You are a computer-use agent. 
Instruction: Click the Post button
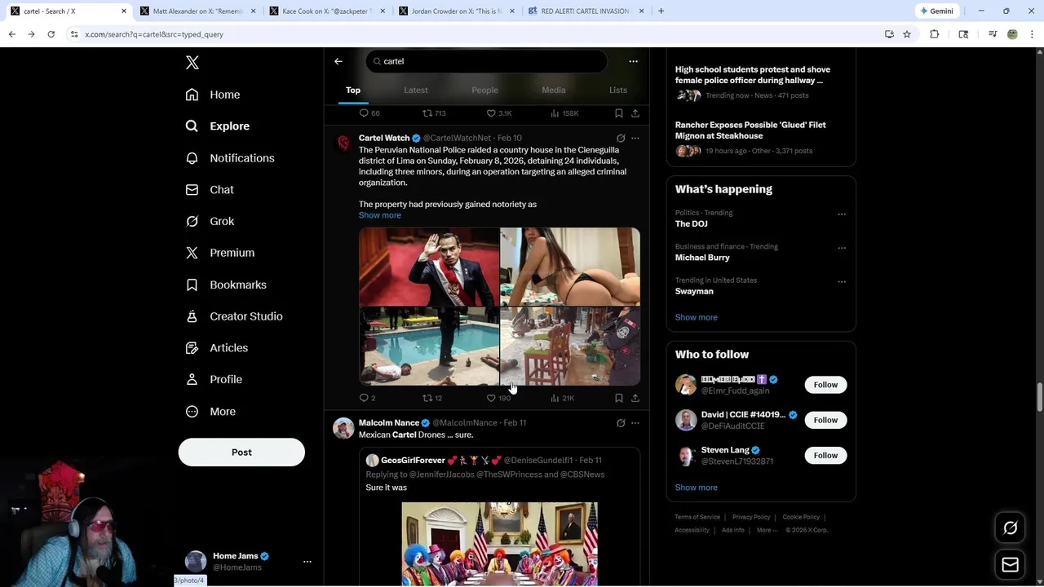point(241,452)
